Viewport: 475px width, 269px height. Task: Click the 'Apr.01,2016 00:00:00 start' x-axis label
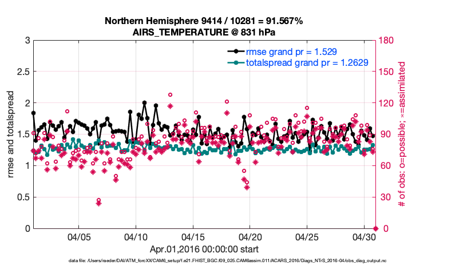(x=204, y=249)
